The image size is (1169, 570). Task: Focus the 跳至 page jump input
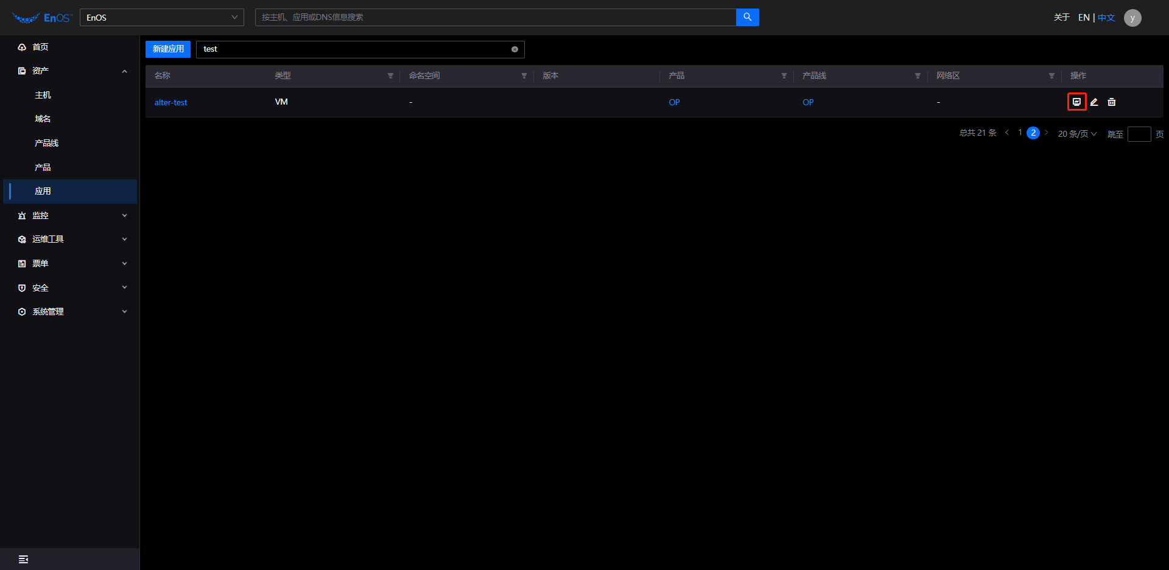coord(1139,134)
